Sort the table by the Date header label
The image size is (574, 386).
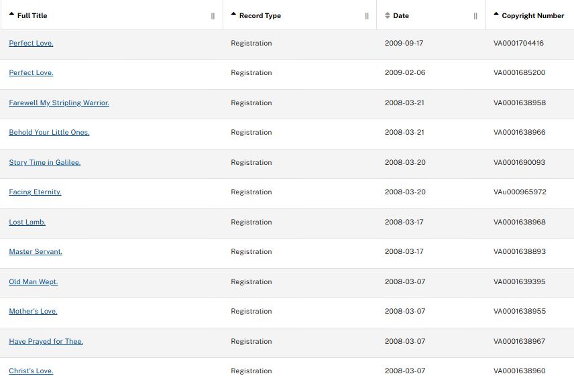click(x=401, y=15)
